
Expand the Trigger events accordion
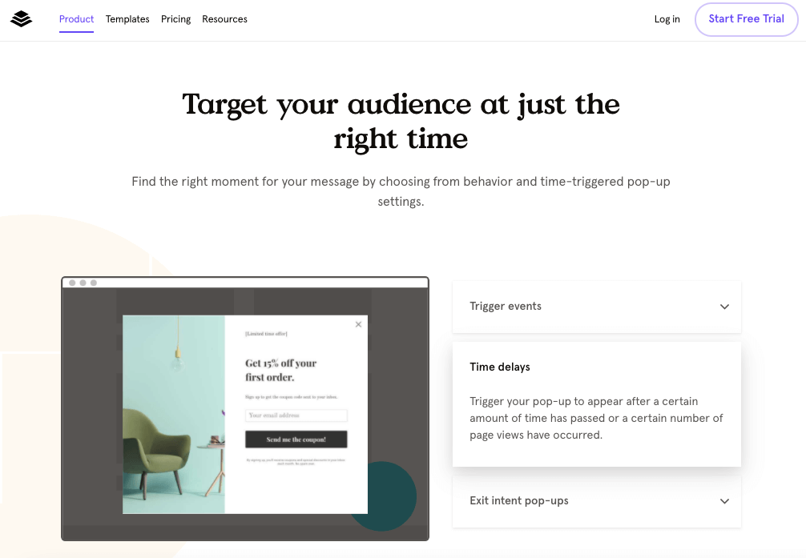pyautogui.click(x=596, y=307)
